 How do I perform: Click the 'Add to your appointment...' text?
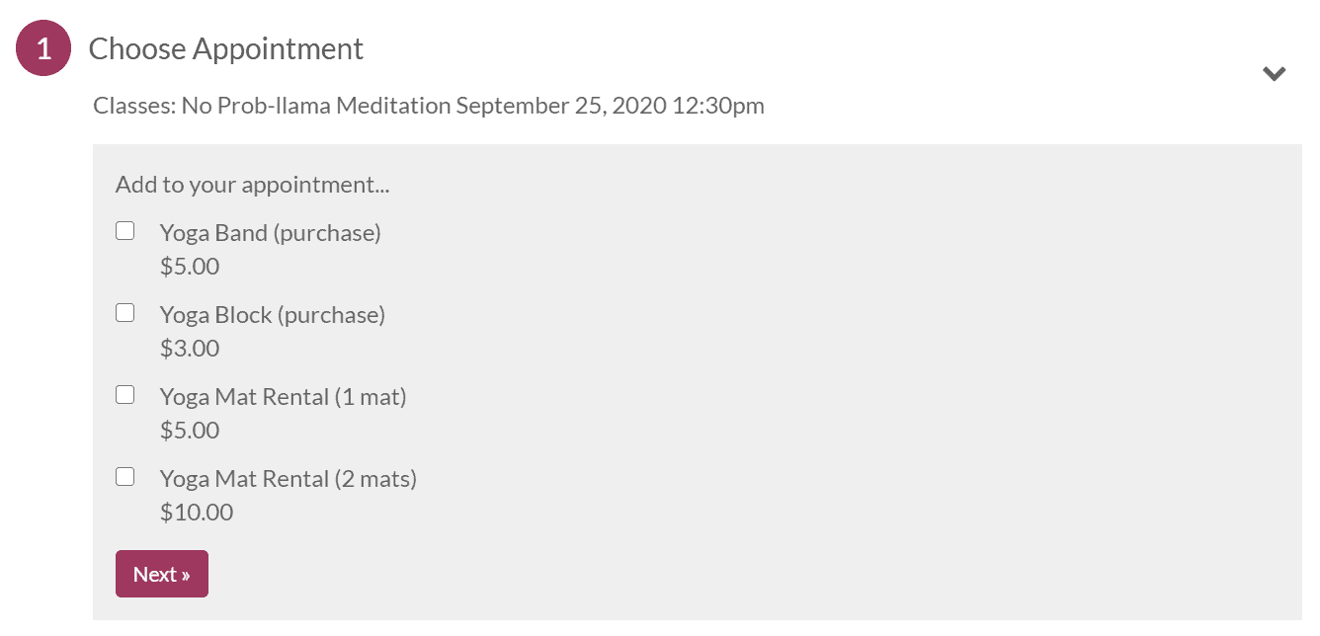[252, 185]
